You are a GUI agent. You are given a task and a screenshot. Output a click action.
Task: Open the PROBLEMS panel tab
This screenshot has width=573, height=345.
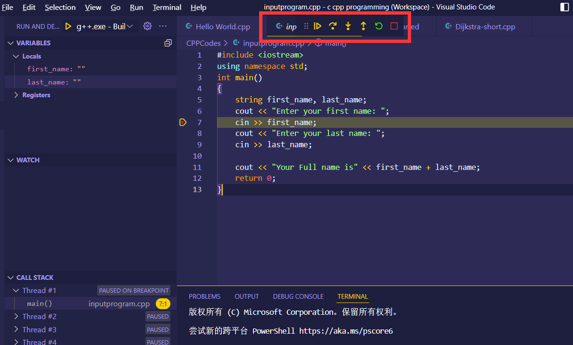point(204,296)
